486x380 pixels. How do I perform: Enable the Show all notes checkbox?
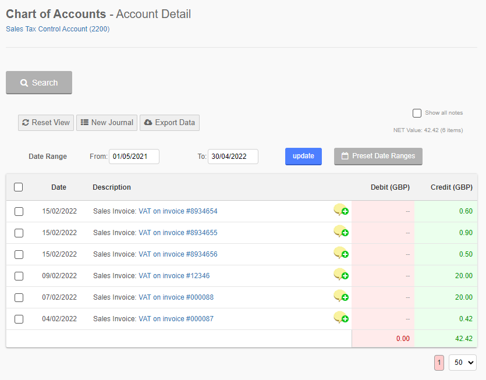point(417,113)
